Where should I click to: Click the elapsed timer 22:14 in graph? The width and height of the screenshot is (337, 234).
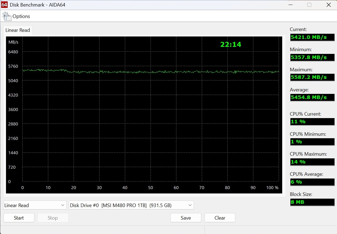(x=231, y=44)
